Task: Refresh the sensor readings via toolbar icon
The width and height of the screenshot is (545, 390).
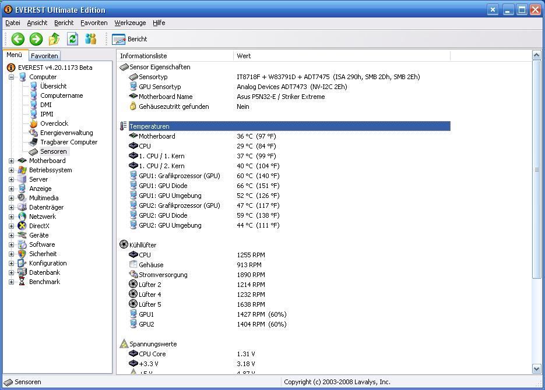Action: [72, 39]
